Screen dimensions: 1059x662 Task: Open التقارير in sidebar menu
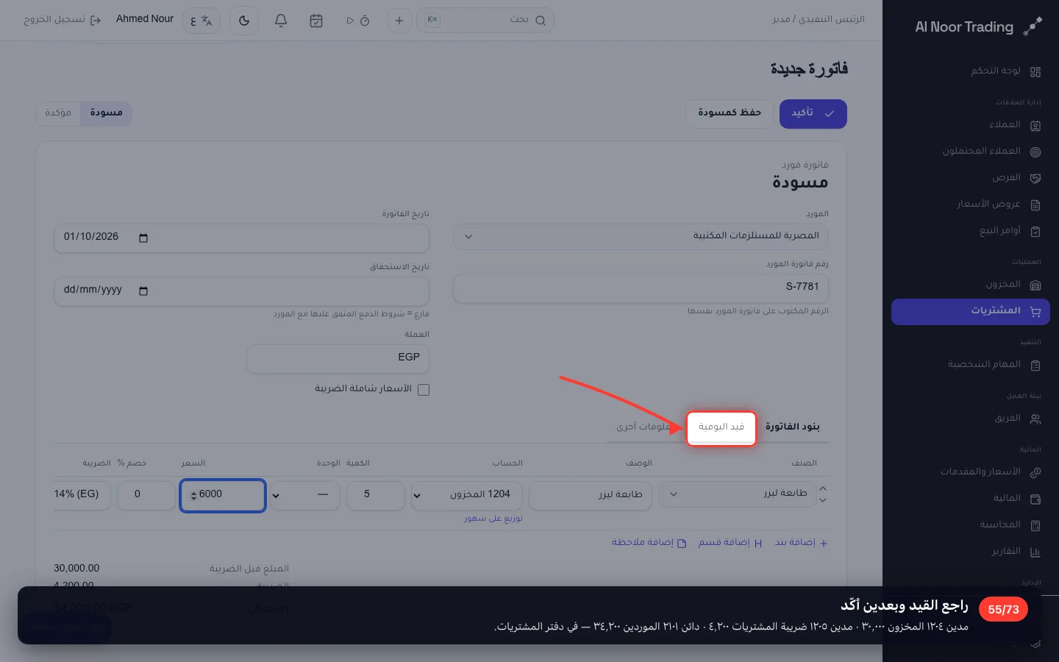pyautogui.click(x=971, y=552)
